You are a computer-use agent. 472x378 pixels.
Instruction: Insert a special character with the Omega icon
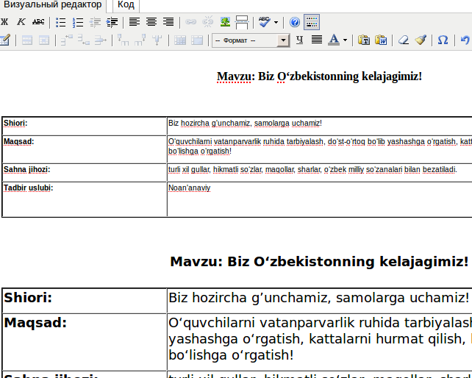click(443, 40)
